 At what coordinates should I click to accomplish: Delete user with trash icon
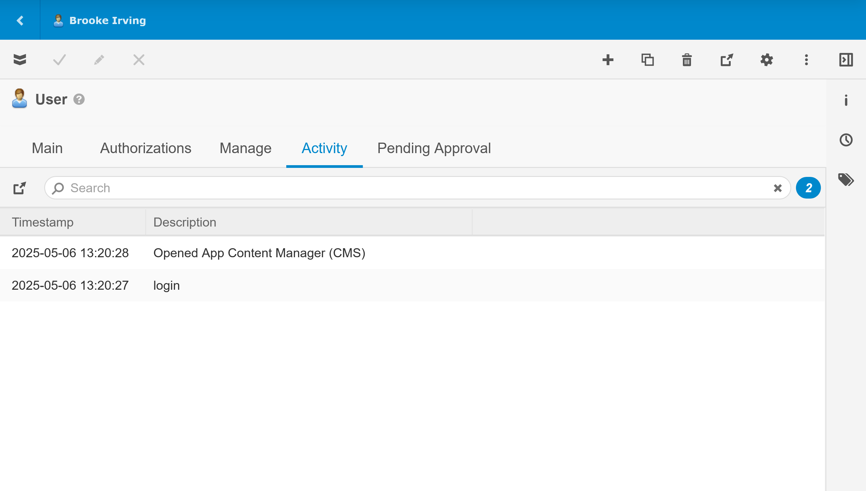[687, 60]
